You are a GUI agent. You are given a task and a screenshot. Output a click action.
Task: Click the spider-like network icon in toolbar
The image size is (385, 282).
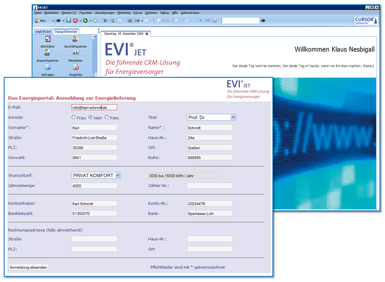pos(130,21)
